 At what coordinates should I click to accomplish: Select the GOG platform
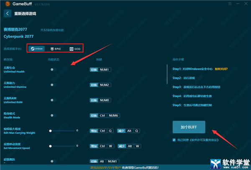coord(74,49)
